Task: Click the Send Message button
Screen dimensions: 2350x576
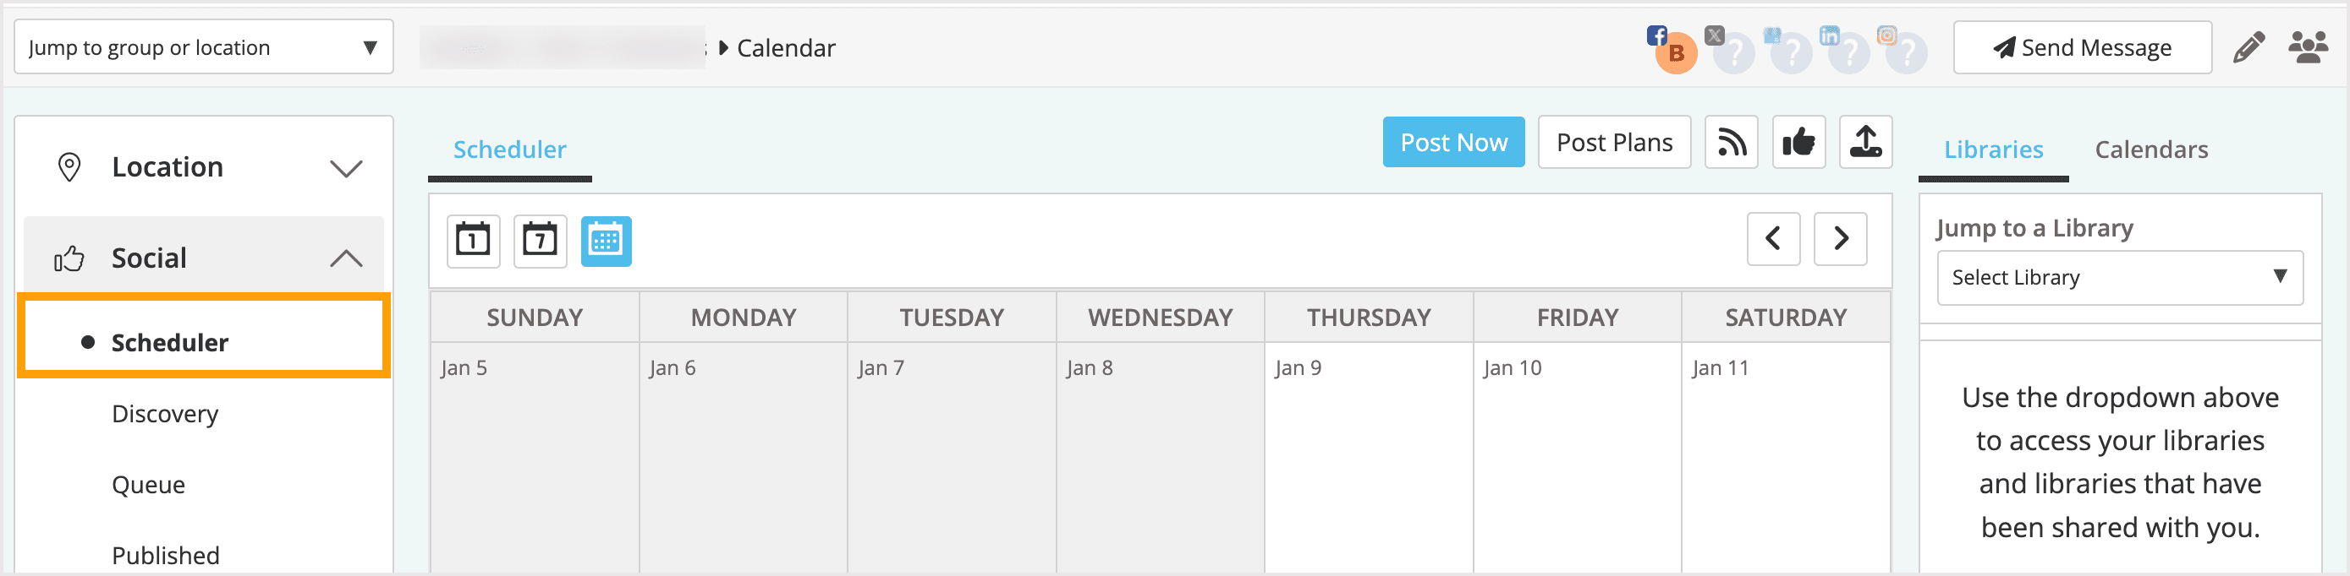Action: (2083, 46)
